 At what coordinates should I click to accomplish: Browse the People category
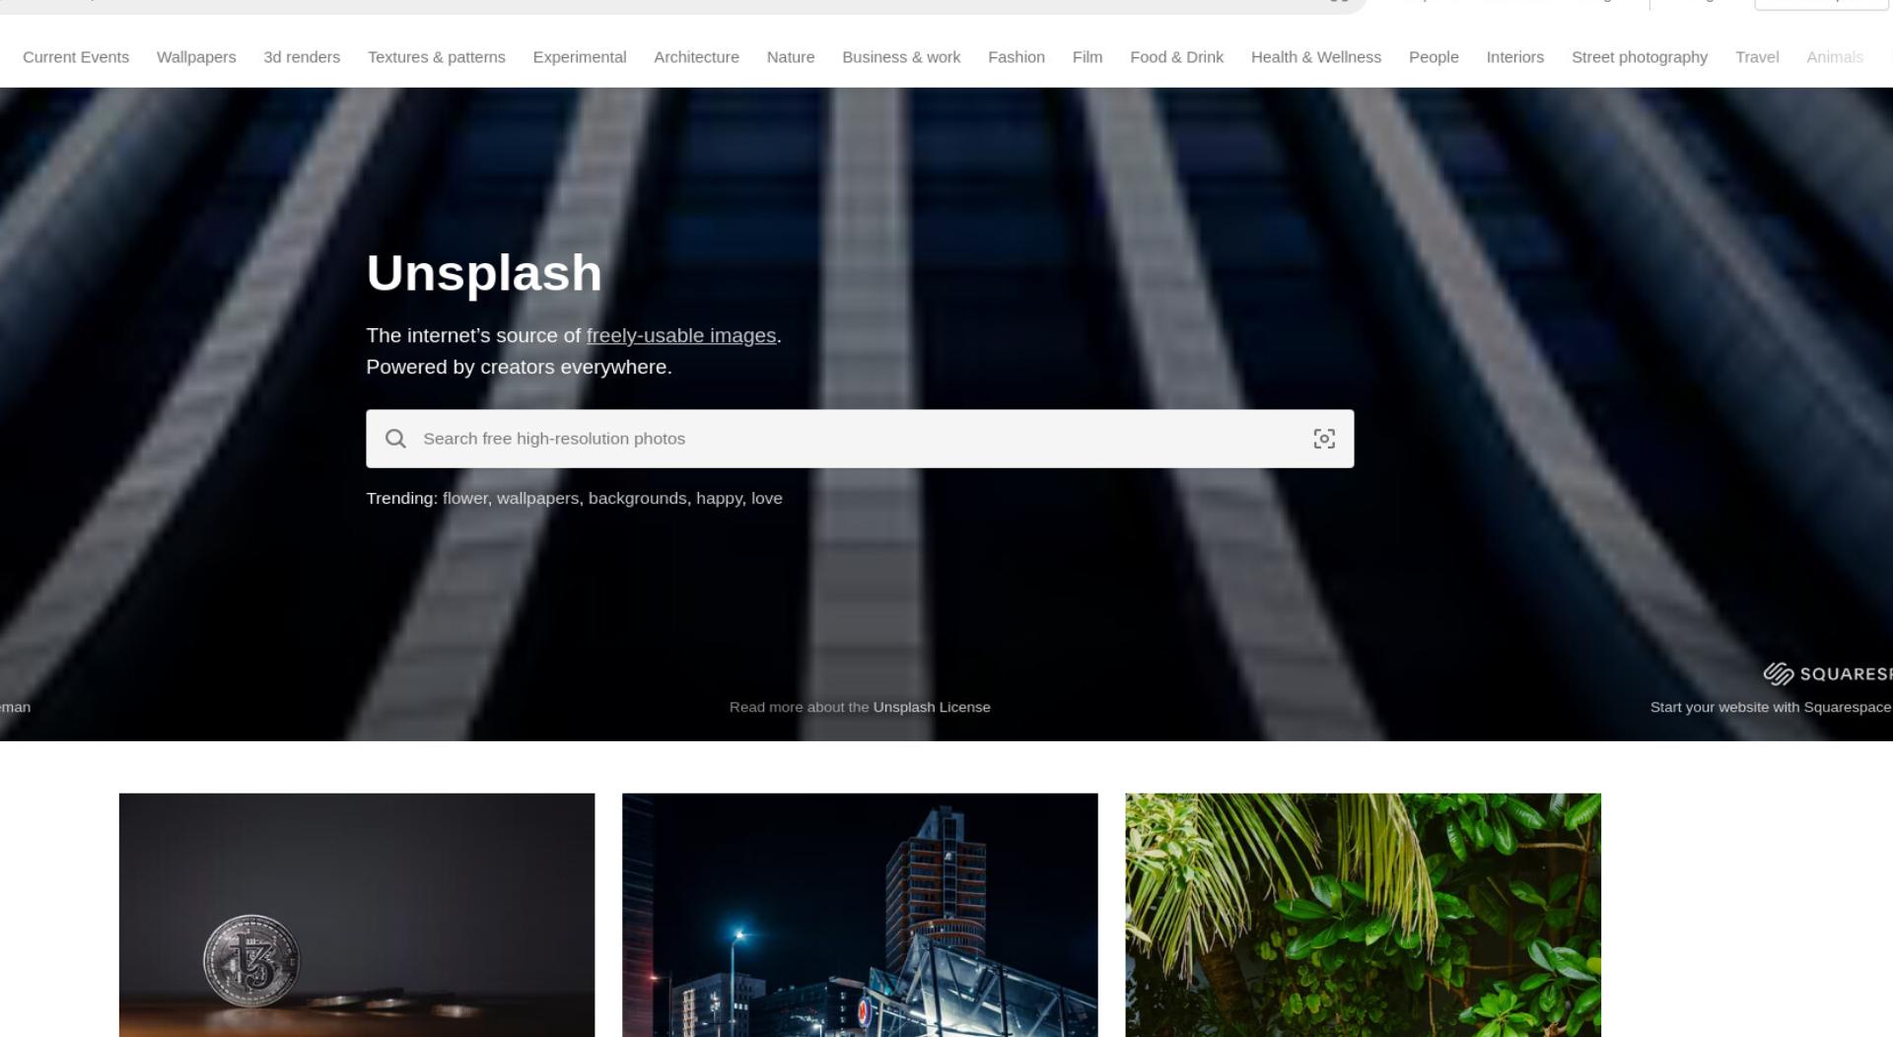(x=1434, y=57)
